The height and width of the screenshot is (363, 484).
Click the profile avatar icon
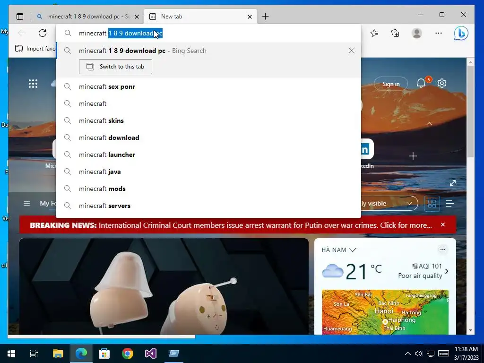[x=417, y=33]
